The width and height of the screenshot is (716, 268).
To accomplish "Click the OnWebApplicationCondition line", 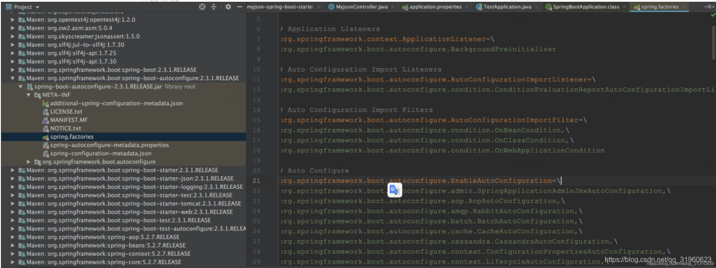I will [x=442, y=151].
